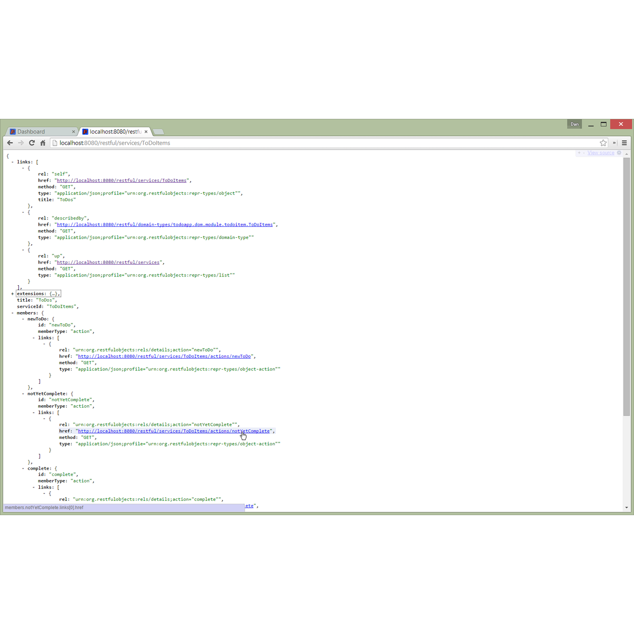Expand the collapsed extensions node

point(12,294)
